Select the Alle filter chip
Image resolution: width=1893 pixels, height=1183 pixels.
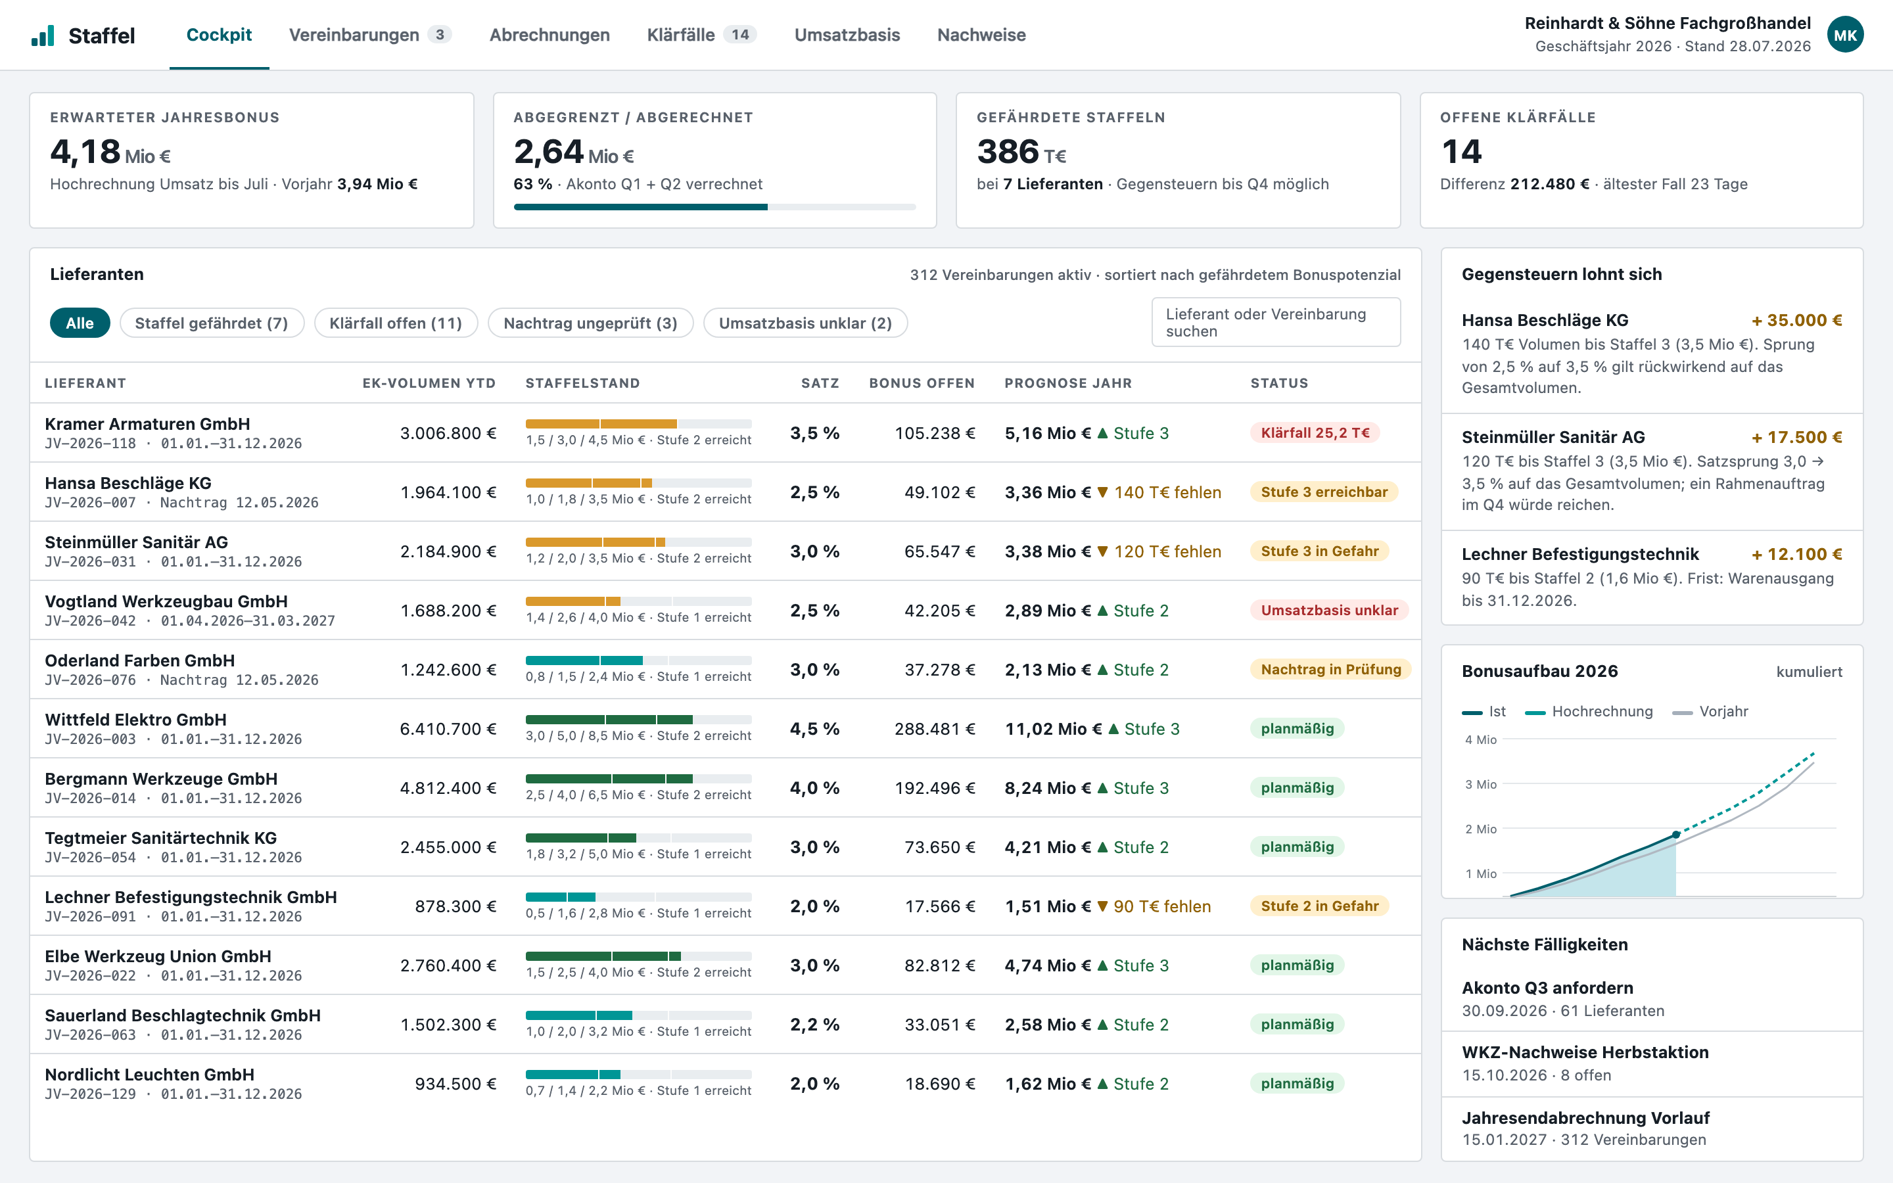(x=80, y=323)
